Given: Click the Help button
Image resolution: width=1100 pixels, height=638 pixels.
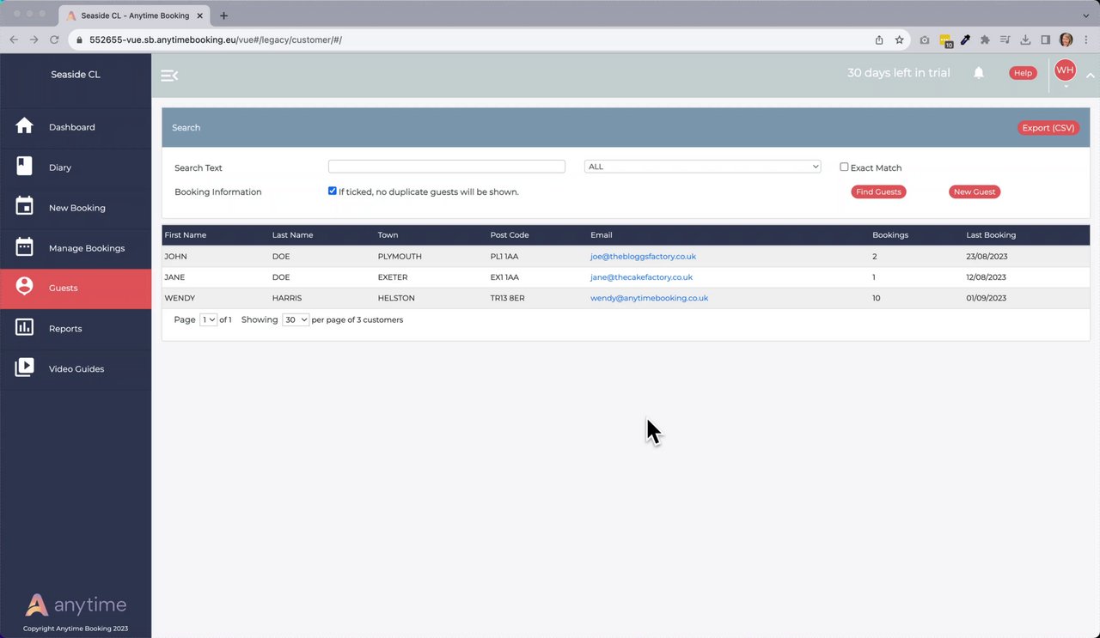Looking at the screenshot, I should (1023, 73).
